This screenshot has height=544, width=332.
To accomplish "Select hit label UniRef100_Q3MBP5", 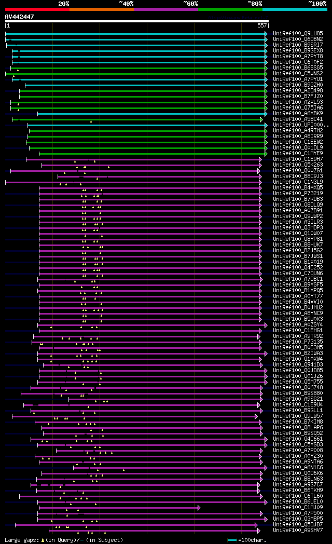I will coord(298,519).
